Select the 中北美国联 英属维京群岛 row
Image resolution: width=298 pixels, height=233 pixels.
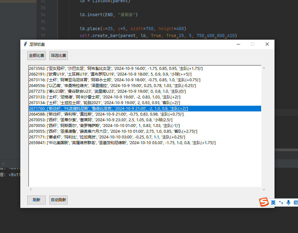coord(122,143)
